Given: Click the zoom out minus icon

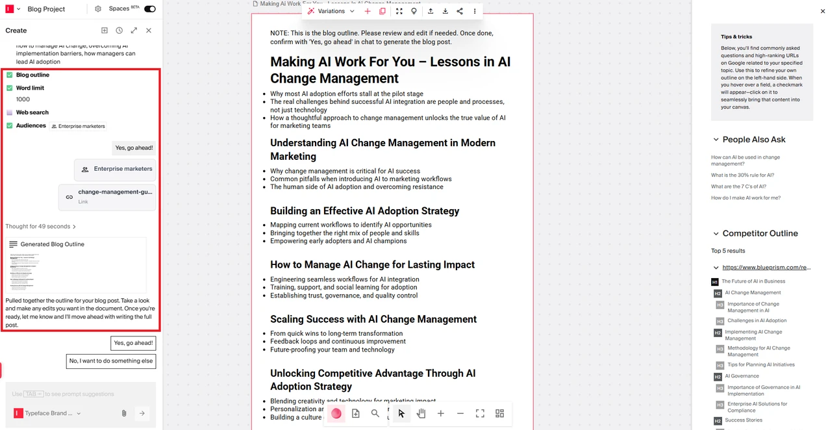Looking at the screenshot, I should pyautogui.click(x=460, y=413).
